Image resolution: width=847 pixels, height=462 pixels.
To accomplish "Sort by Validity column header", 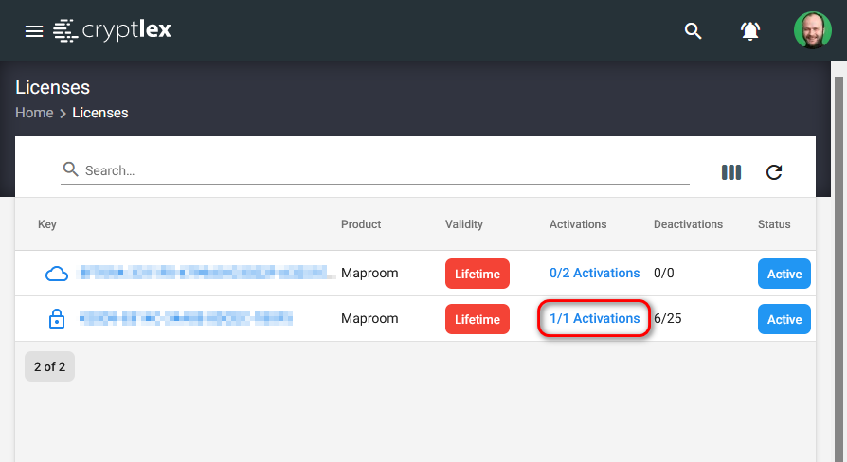I will click(x=464, y=224).
